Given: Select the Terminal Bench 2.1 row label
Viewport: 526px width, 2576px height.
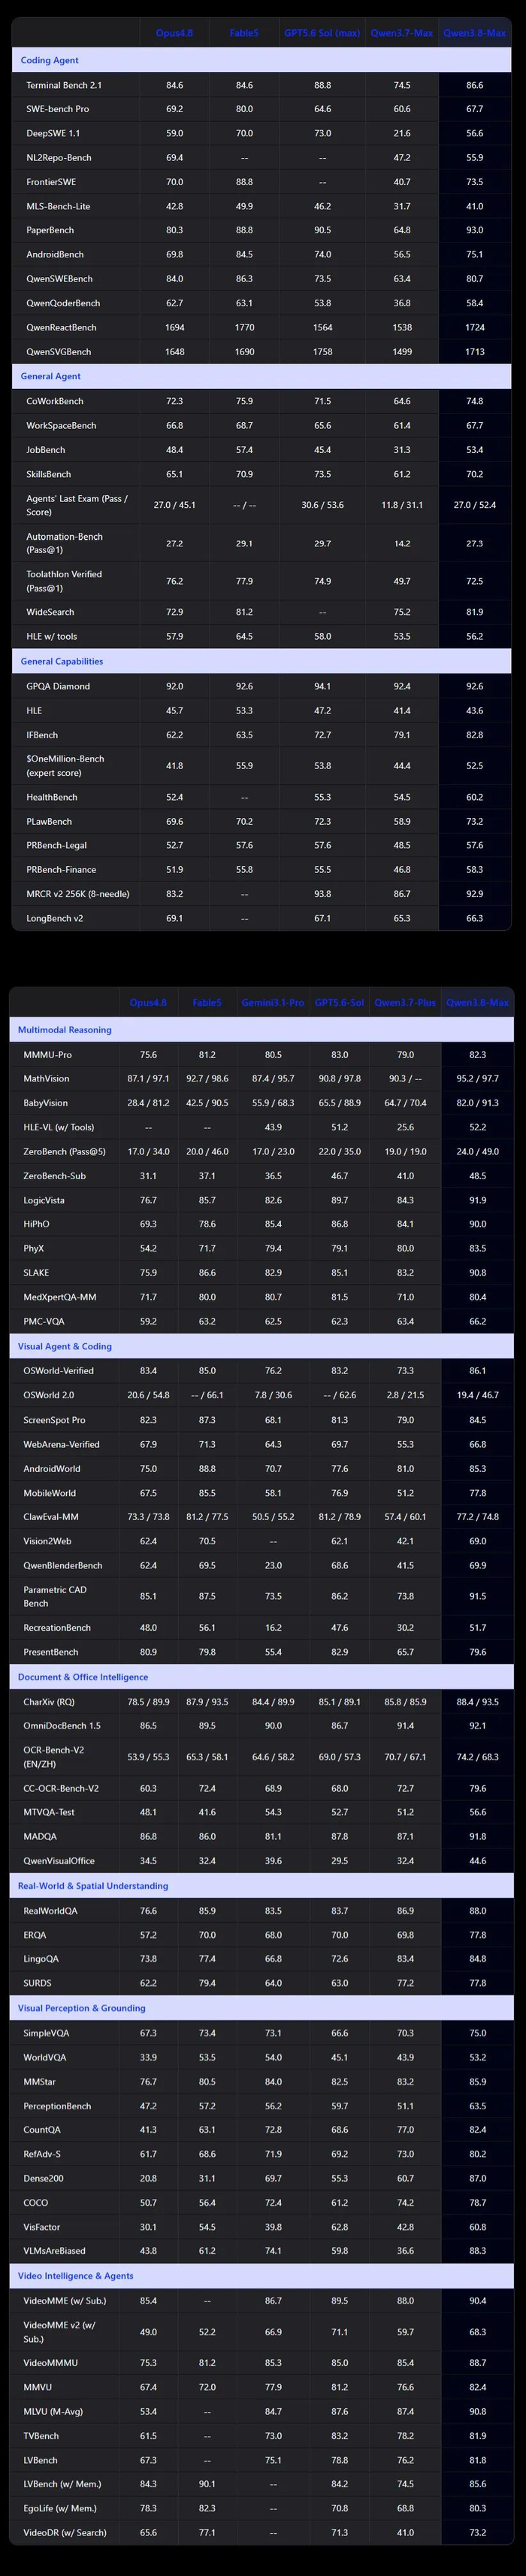Looking at the screenshot, I should coord(64,85).
